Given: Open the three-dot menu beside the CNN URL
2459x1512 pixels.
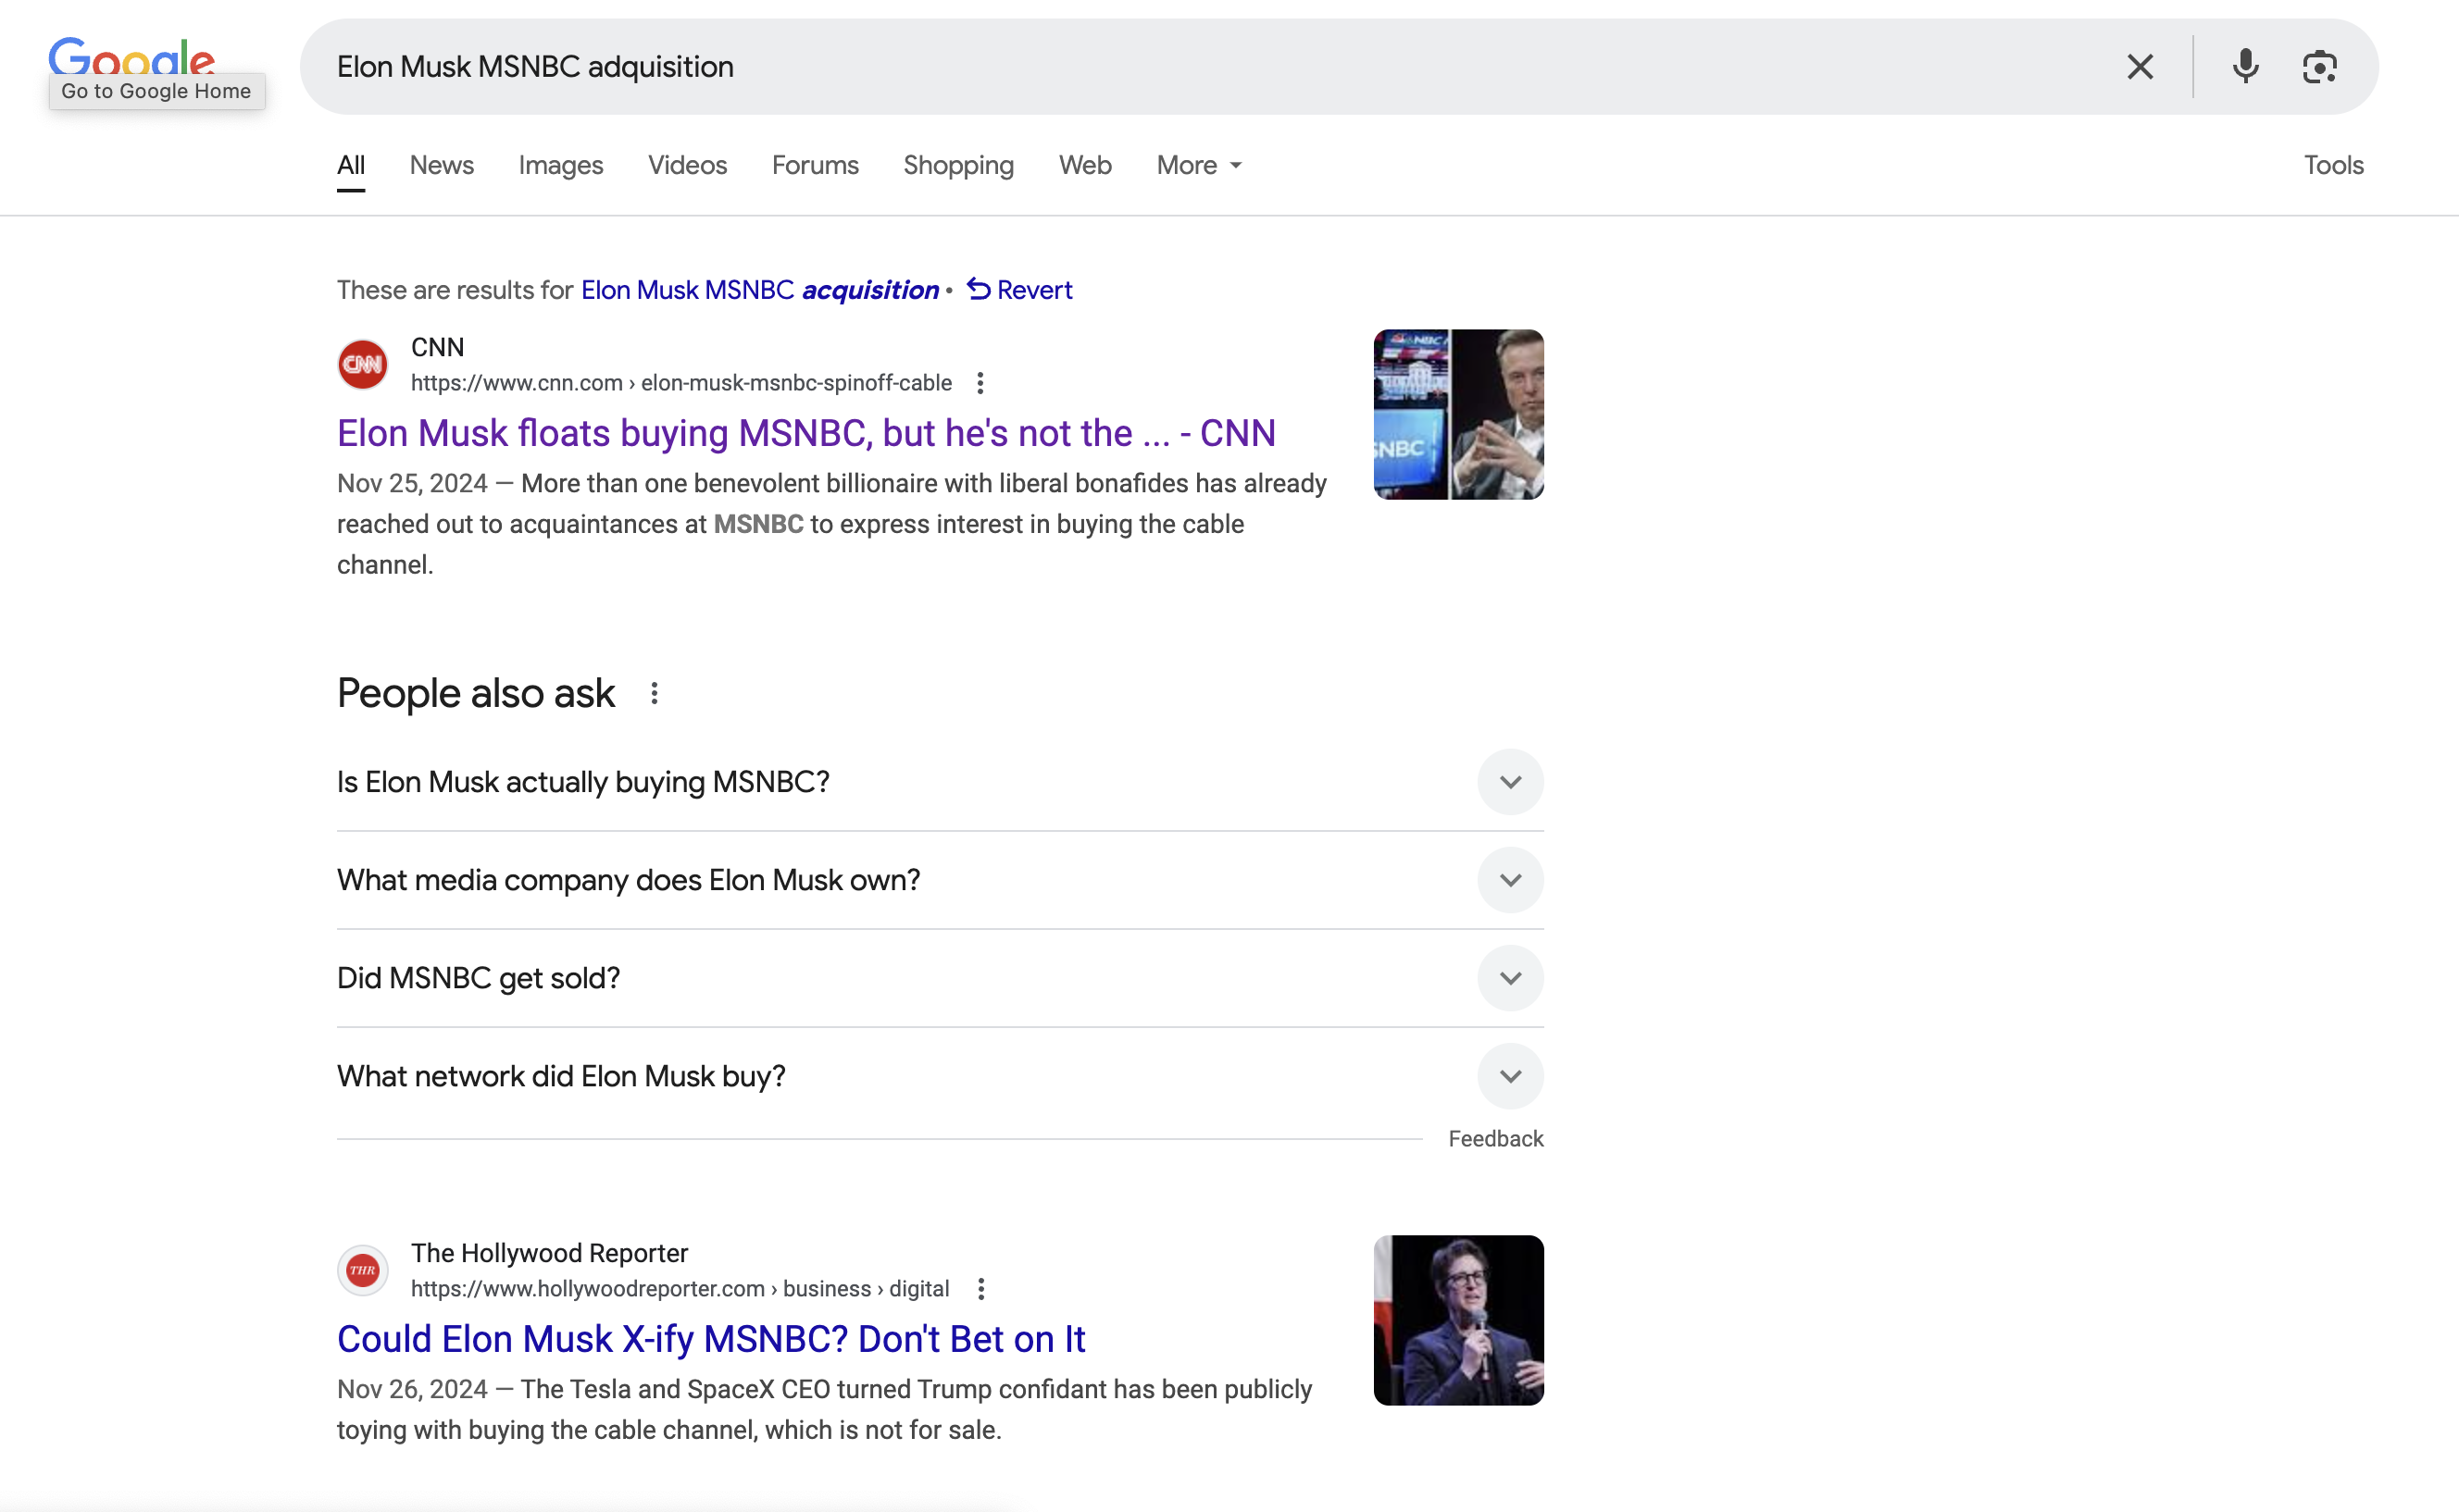Looking at the screenshot, I should click(x=980, y=383).
